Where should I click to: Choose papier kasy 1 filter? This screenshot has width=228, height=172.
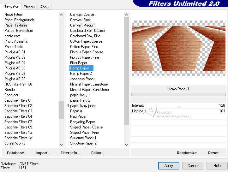[x=80, y=95]
